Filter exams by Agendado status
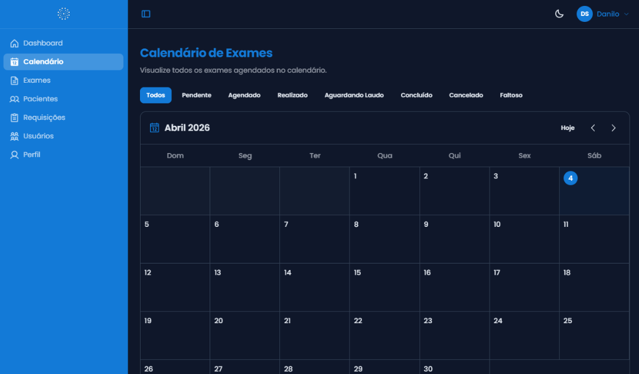The width and height of the screenshot is (639, 374). click(x=244, y=95)
